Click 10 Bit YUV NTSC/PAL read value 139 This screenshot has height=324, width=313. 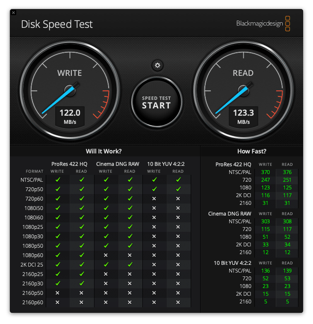287,271
